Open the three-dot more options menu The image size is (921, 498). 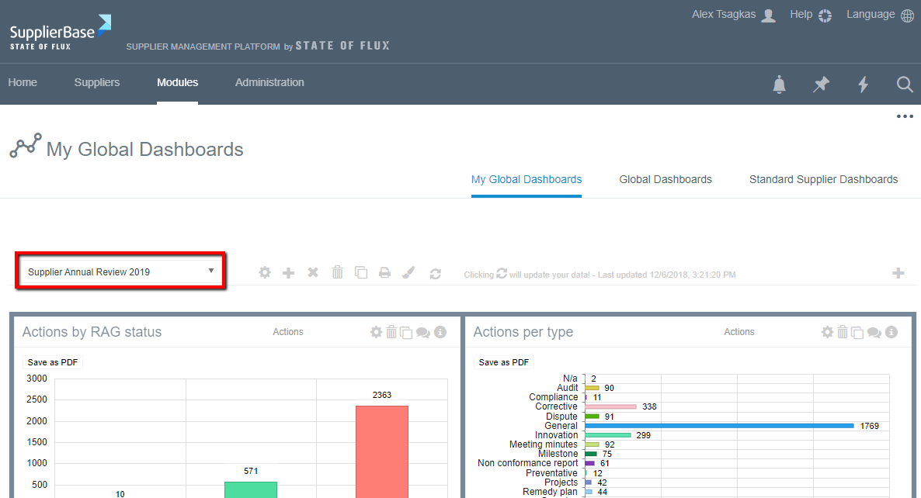[905, 116]
